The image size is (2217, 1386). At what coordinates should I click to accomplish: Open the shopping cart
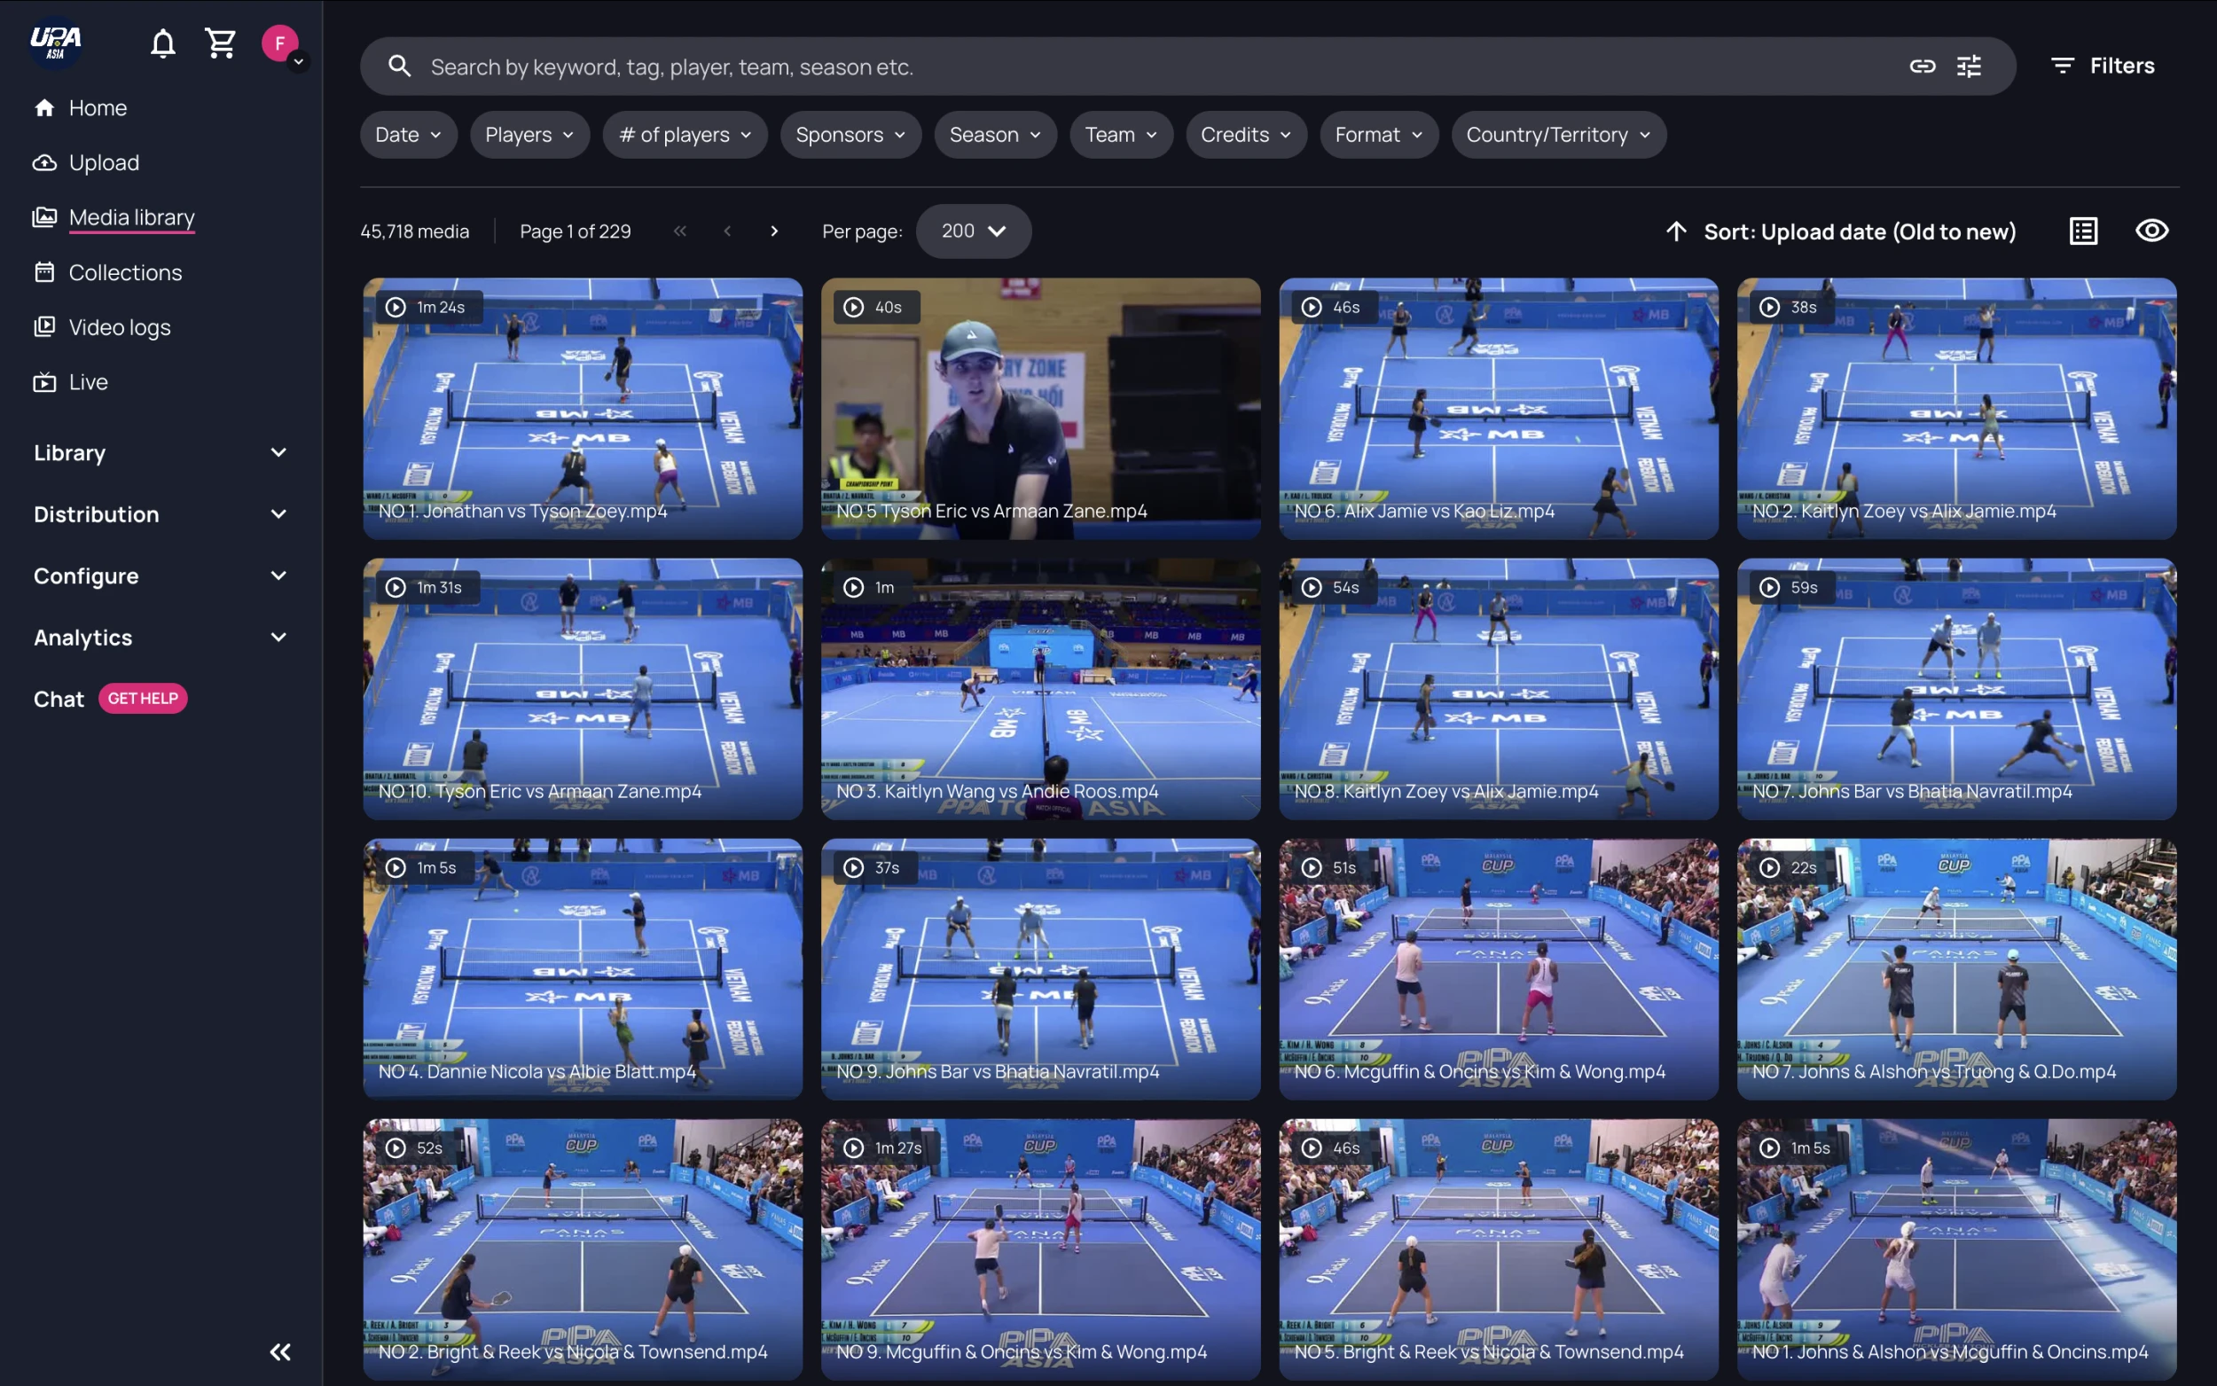220,43
